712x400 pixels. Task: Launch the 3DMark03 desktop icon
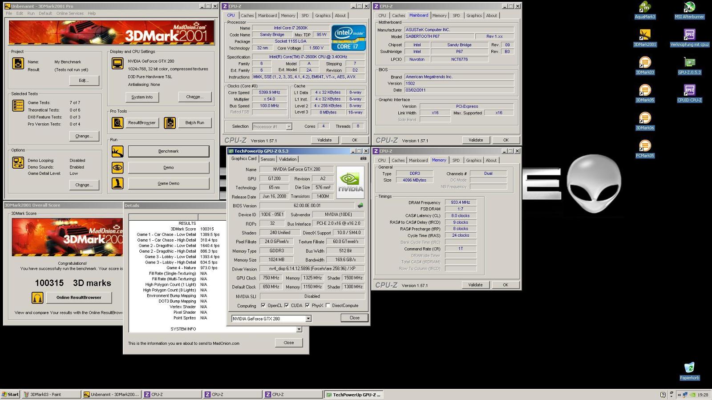tap(645, 66)
